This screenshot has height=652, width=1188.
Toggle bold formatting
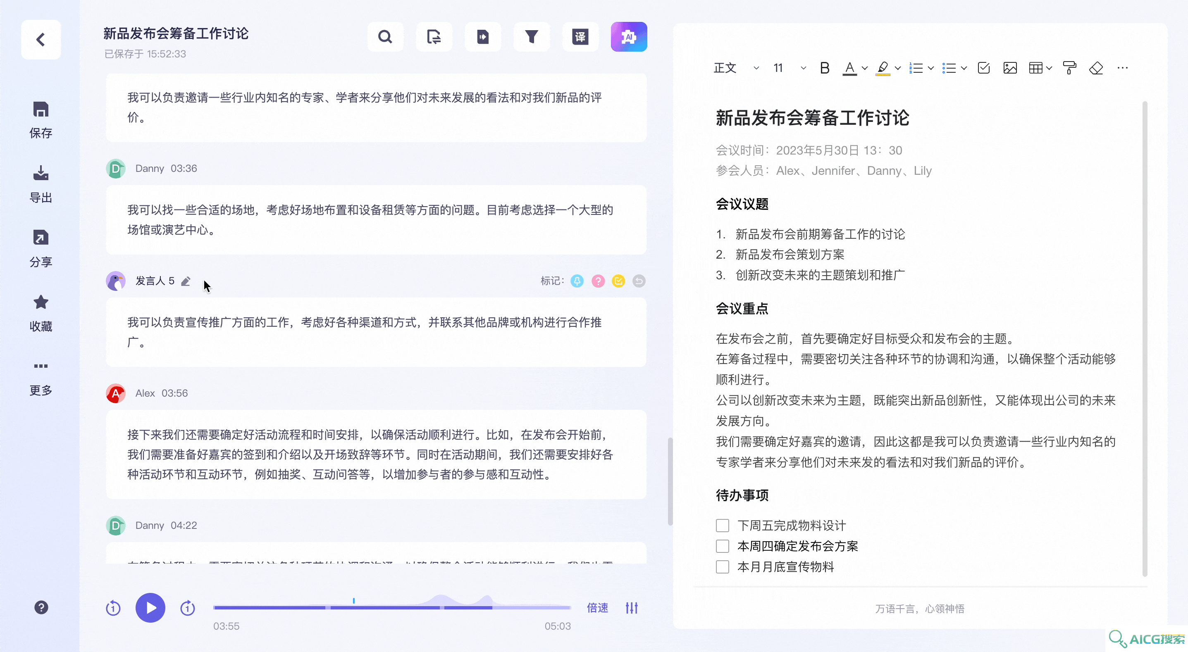pos(825,68)
